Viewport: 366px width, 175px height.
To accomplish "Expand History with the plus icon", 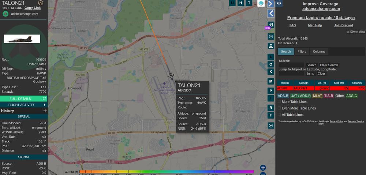I will 45,111.
